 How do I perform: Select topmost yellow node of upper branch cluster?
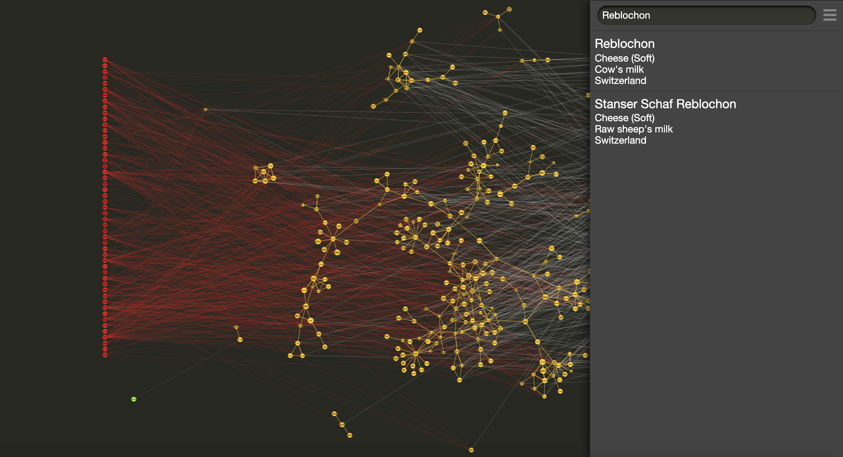pyautogui.click(x=420, y=30)
